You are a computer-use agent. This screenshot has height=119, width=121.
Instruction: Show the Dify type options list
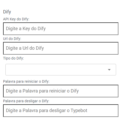[61, 70]
